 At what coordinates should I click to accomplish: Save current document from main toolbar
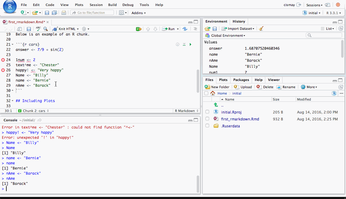point(47,13)
